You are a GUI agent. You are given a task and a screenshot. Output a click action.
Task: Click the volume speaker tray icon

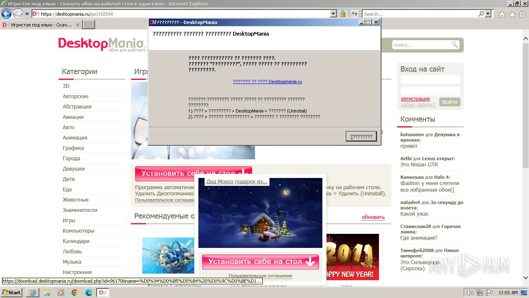(x=469, y=293)
